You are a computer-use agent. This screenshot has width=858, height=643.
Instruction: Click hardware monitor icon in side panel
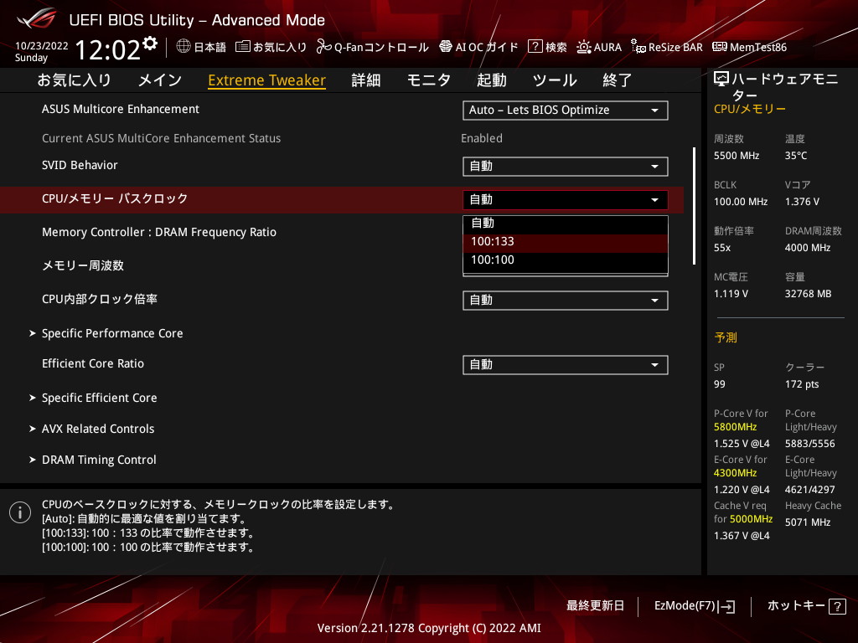tap(721, 80)
